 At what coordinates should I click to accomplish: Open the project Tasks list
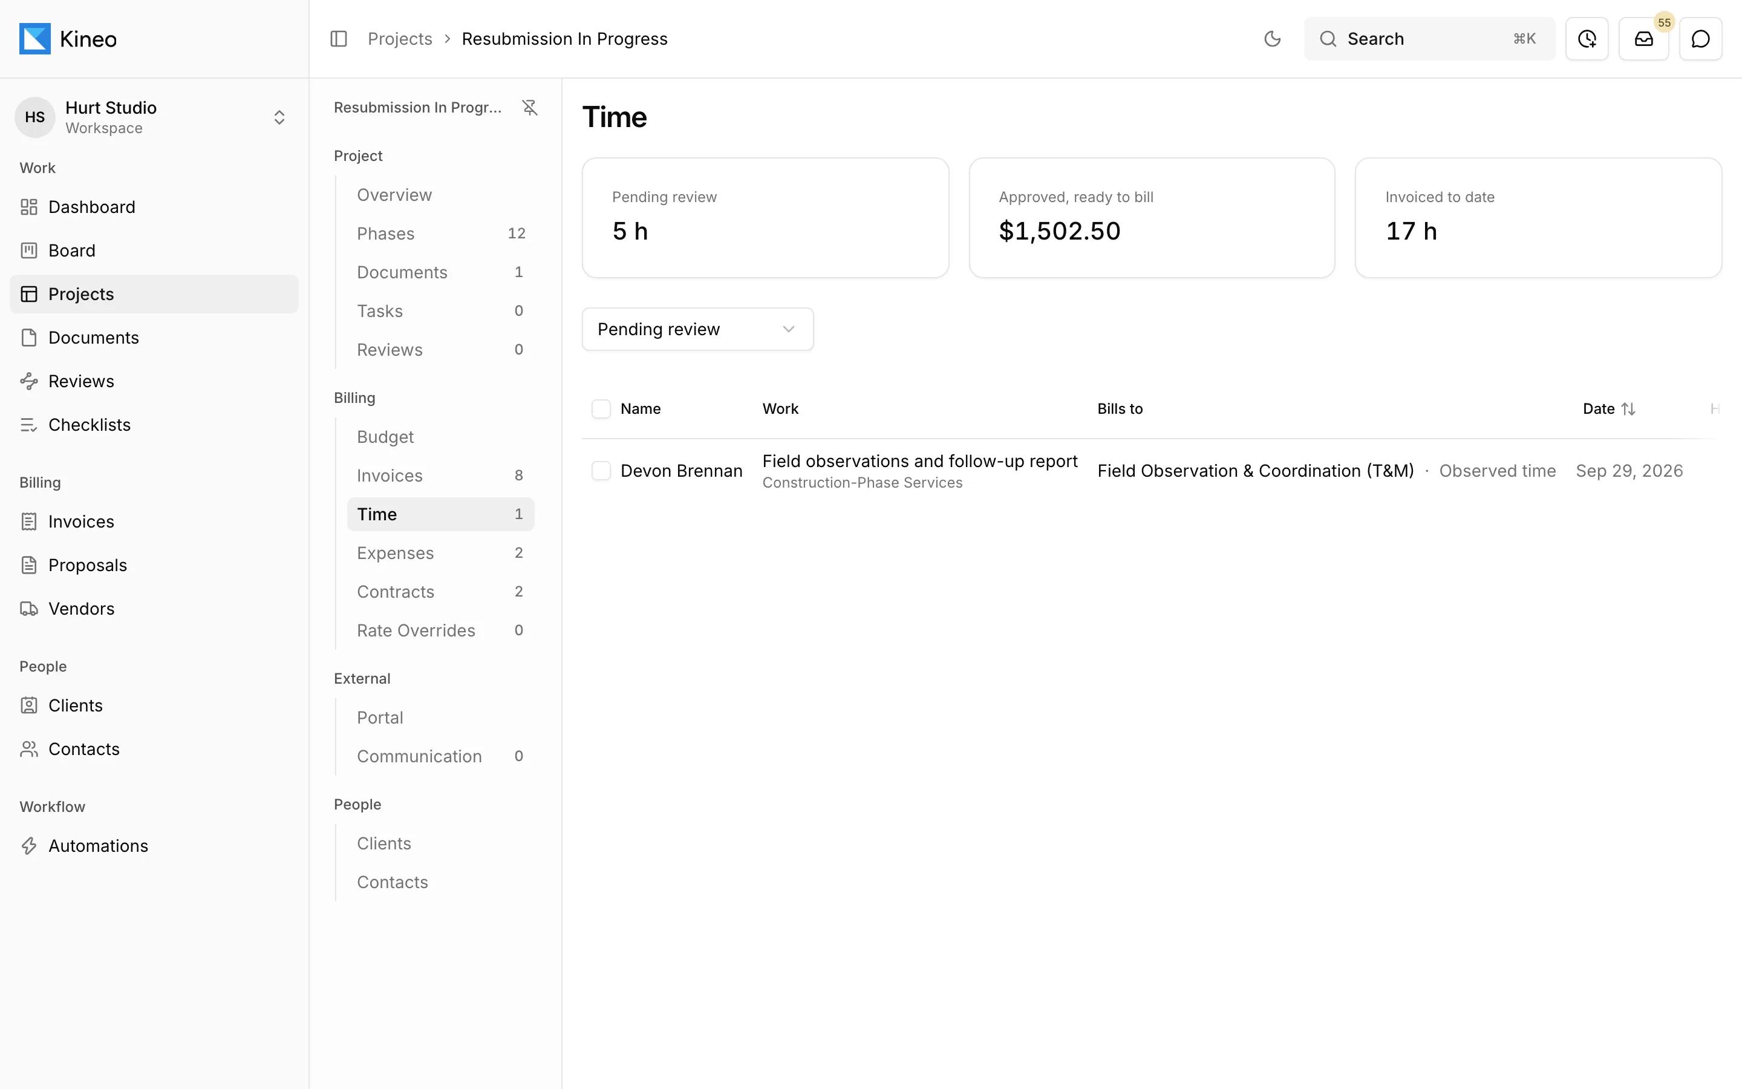[x=440, y=311]
